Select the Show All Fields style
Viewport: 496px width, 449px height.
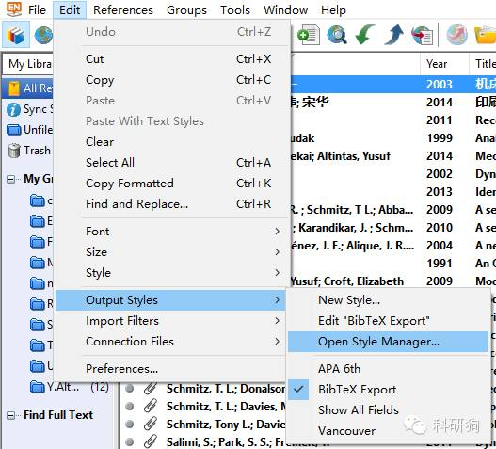point(388,410)
